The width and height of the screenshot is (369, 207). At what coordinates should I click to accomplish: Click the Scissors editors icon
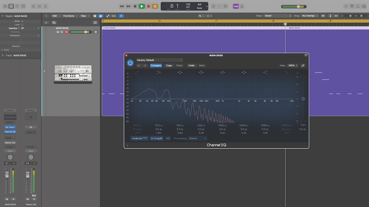[46, 6]
